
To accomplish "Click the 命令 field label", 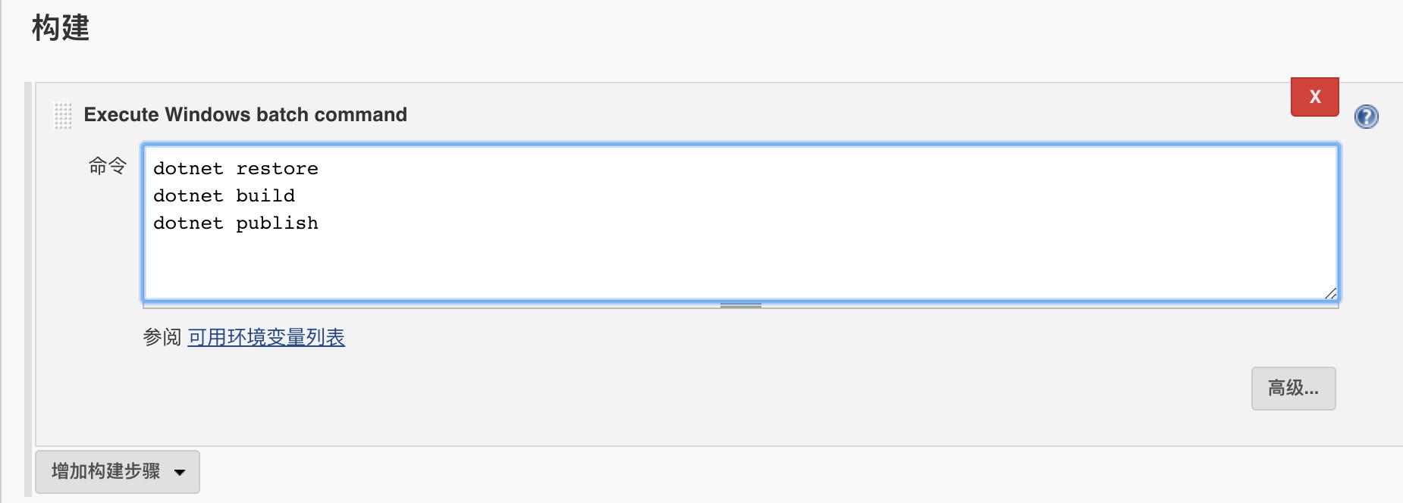I will pyautogui.click(x=107, y=166).
